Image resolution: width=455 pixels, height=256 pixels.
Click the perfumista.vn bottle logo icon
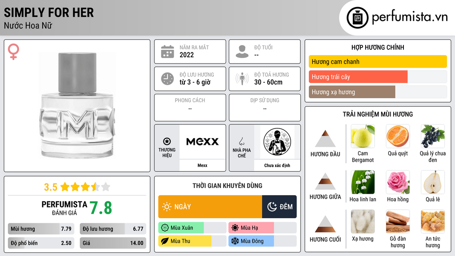pyautogui.click(x=357, y=18)
